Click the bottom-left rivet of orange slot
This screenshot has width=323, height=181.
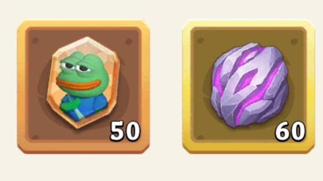point(35,137)
